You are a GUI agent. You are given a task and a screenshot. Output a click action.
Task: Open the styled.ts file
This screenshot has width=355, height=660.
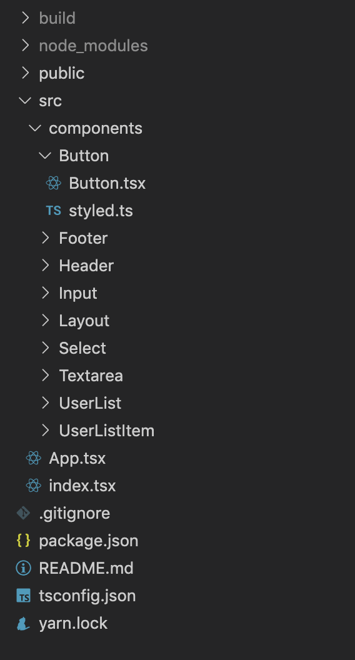[x=101, y=211]
